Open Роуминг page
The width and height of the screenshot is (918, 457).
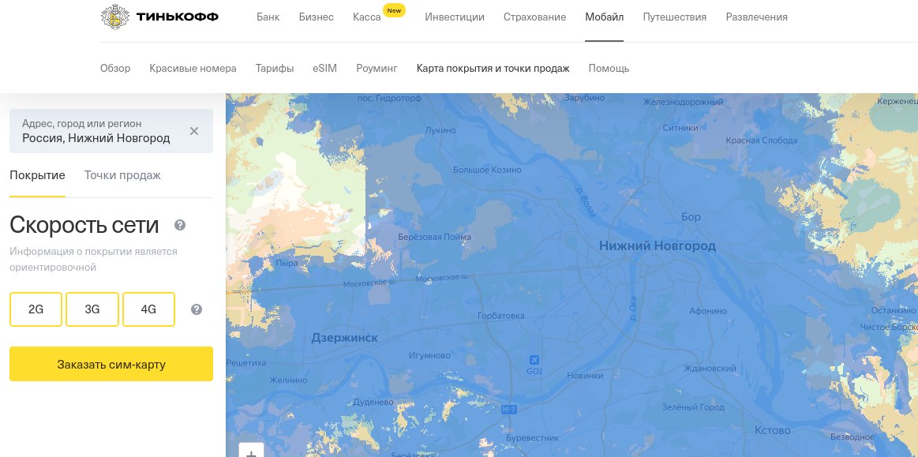377,68
